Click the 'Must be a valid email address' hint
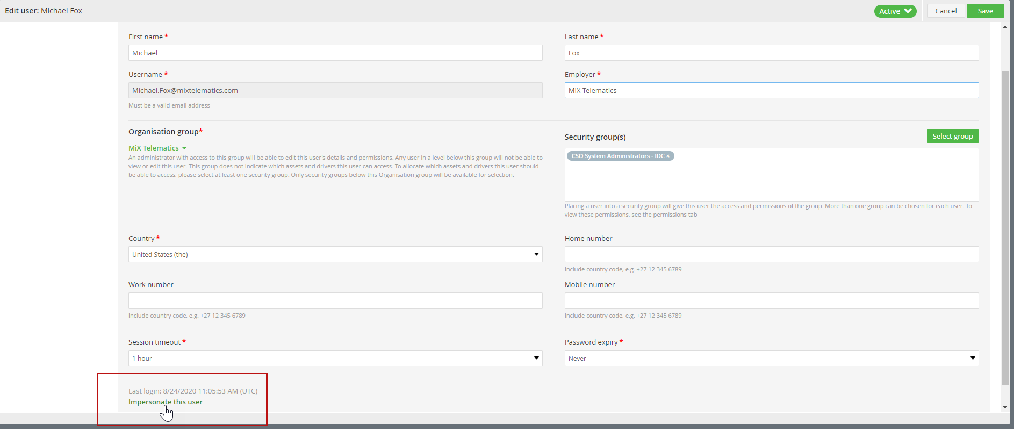 click(x=169, y=105)
